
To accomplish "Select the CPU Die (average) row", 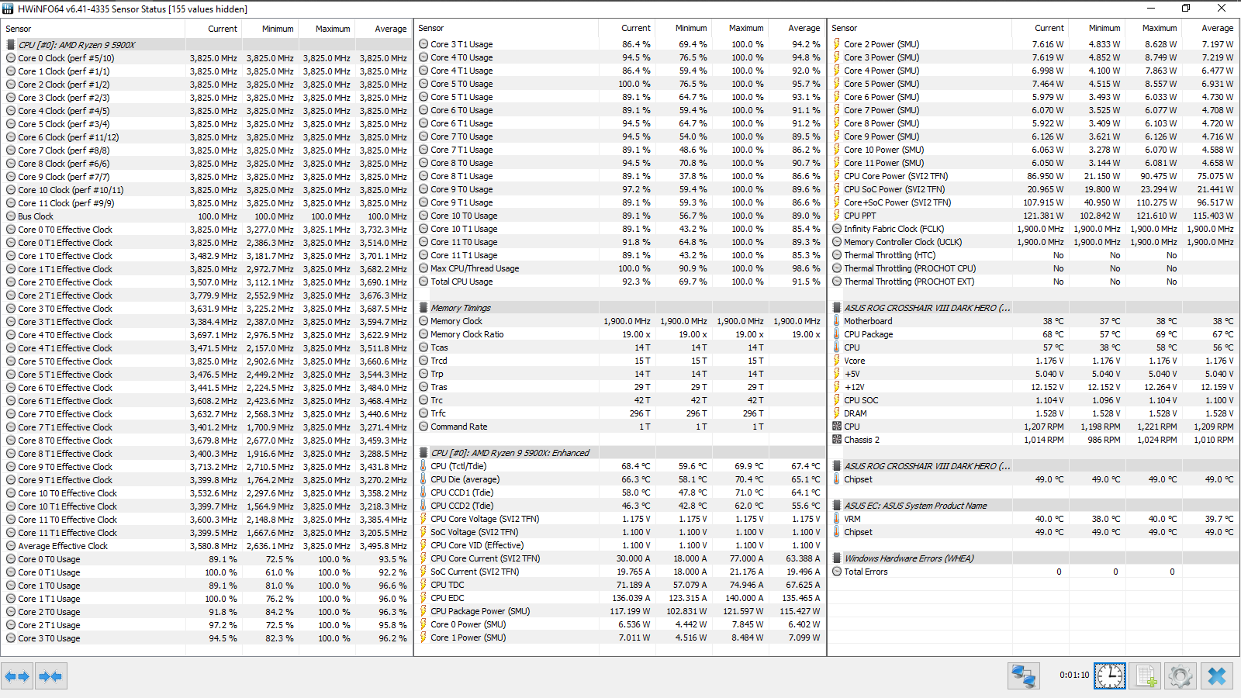I will pos(620,479).
